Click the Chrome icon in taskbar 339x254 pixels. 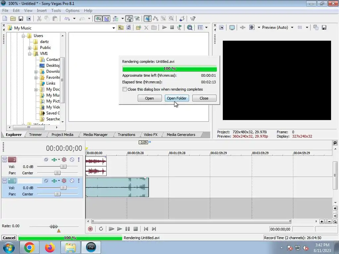[x=29, y=247]
